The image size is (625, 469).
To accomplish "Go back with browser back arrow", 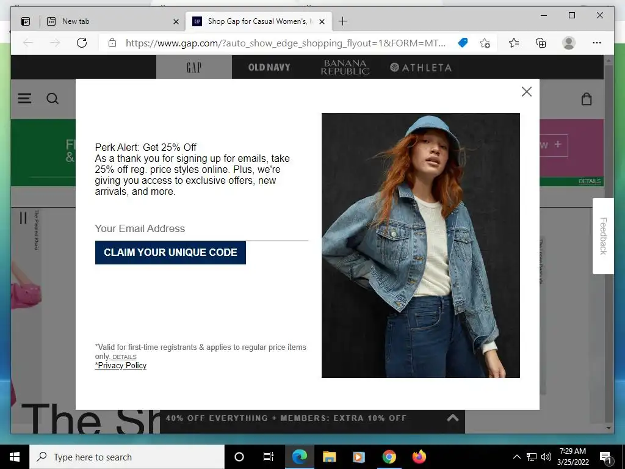I will 27,43.
